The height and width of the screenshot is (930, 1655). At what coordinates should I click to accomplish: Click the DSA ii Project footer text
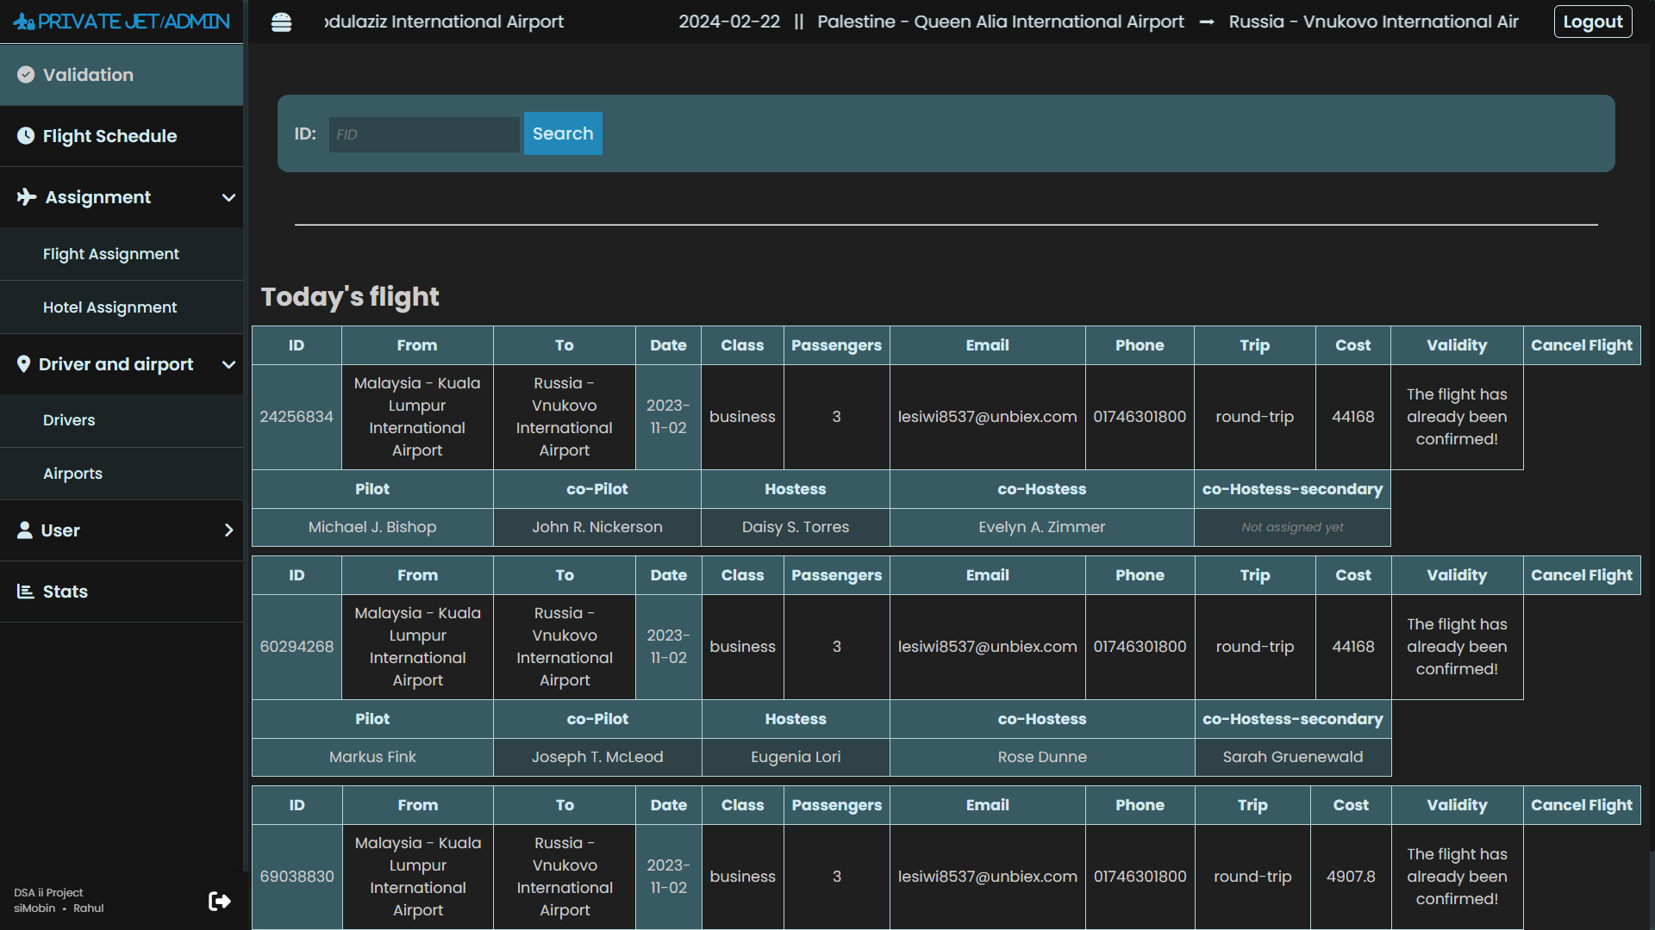coord(48,893)
